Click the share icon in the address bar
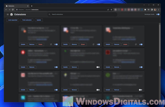165x107 pixels. coord(108,10)
